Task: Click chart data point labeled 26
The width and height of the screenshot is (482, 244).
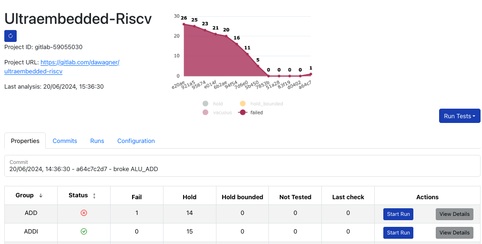Action: [x=184, y=24]
